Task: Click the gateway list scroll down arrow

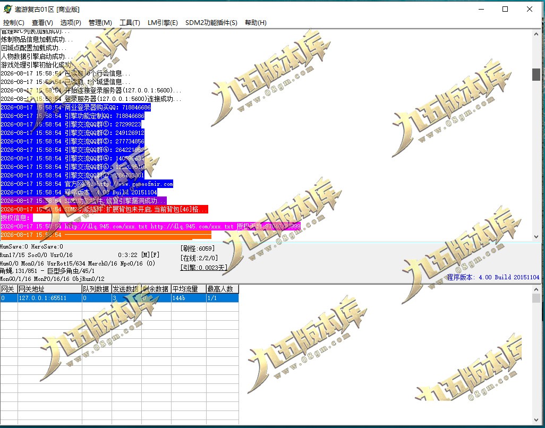Action: [536, 420]
